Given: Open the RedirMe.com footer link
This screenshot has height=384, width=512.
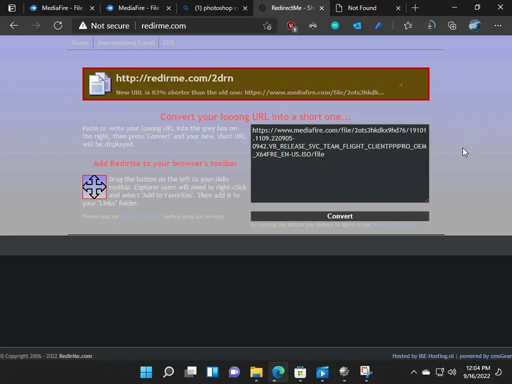Looking at the screenshot, I should pyautogui.click(x=75, y=356).
